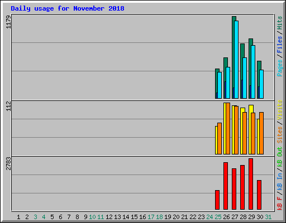Viewport: 286px width, 223px height.
Task: Click the yellow visits bar for day 28
Action: pyautogui.click(x=241, y=131)
